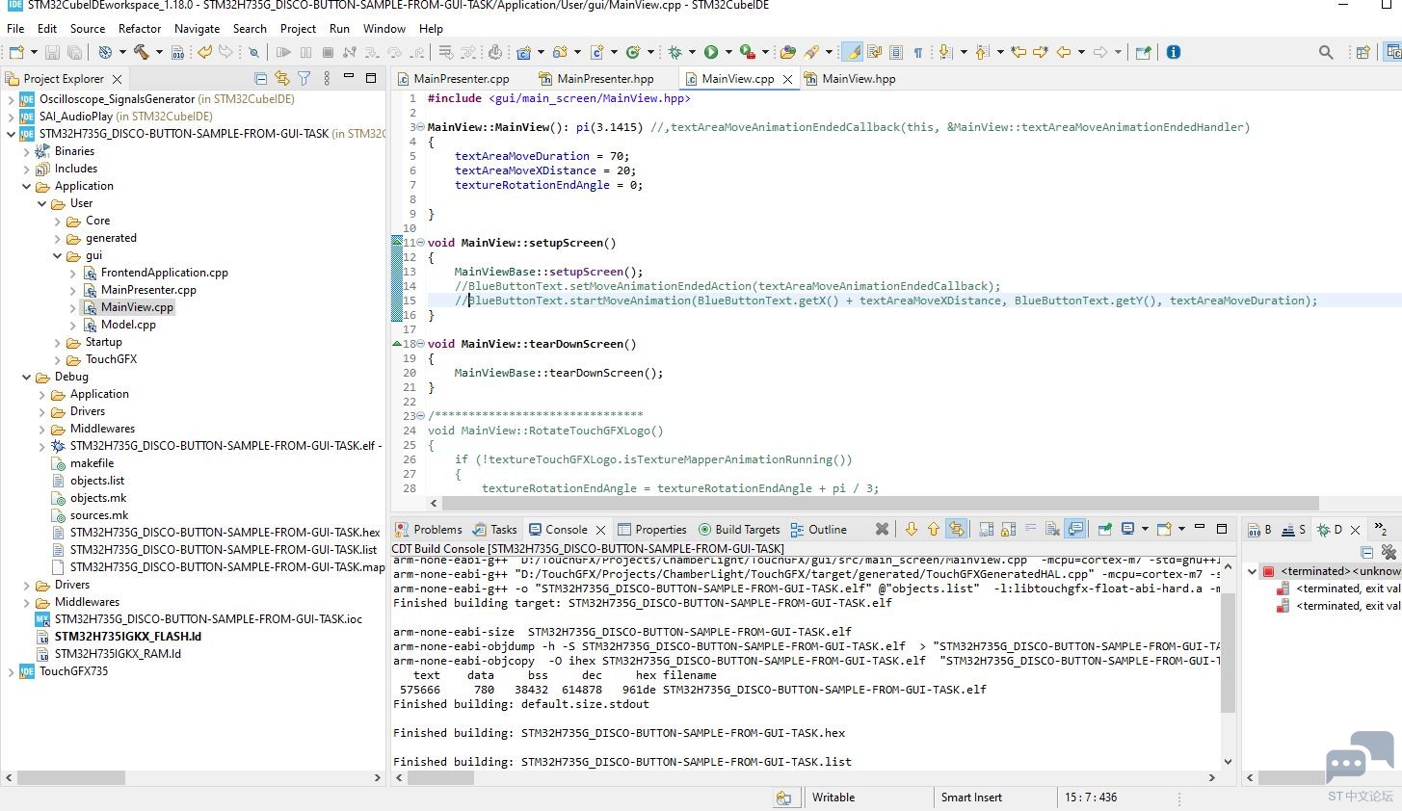
Task: Toggle Show Whitespace Characters pilcrow
Action: tap(917, 52)
